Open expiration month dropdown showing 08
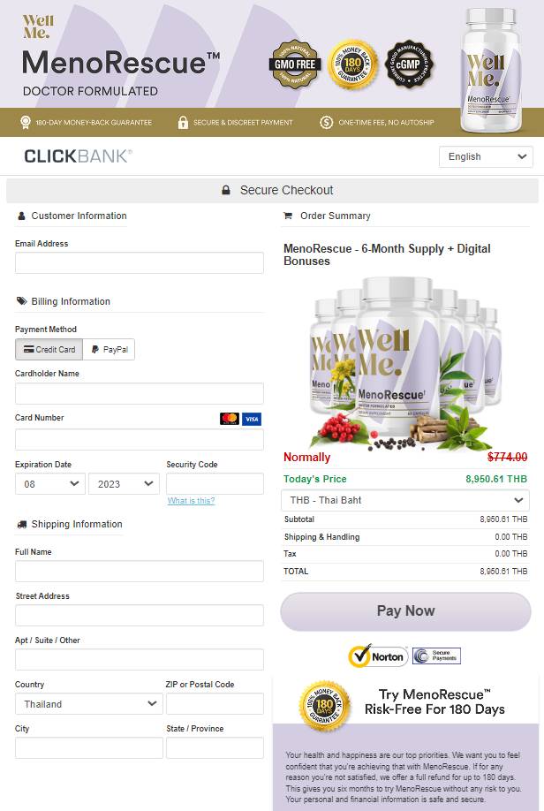Image resolution: width=544 pixels, height=811 pixels. (x=50, y=484)
